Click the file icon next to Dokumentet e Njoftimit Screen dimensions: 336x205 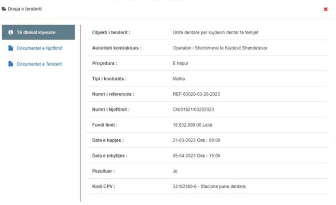[x=11, y=48]
